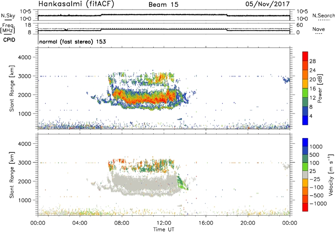Click the green velocity patch near 13:30 UT
The image size is (335, 232).
pyautogui.click(x=181, y=182)
